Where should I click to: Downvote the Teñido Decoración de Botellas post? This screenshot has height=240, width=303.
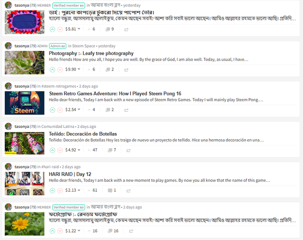click(60, 150)
